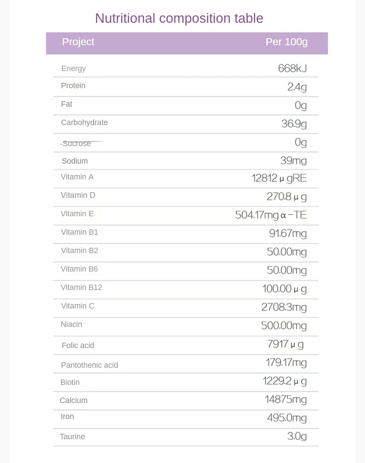This screenshot has height=463, width=365.
Task: Click the 2708.3mg Vitamin C value
Action: [284, 307]
